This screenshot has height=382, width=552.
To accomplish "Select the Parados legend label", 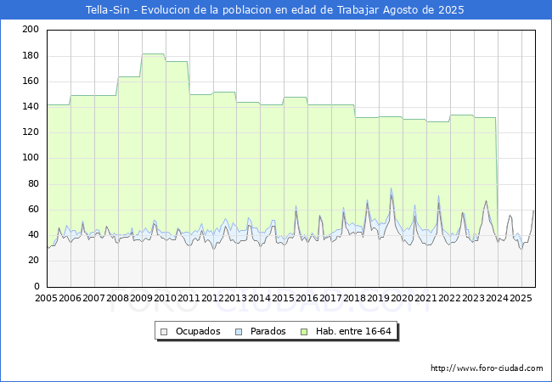I will click(x=268, y=331).
